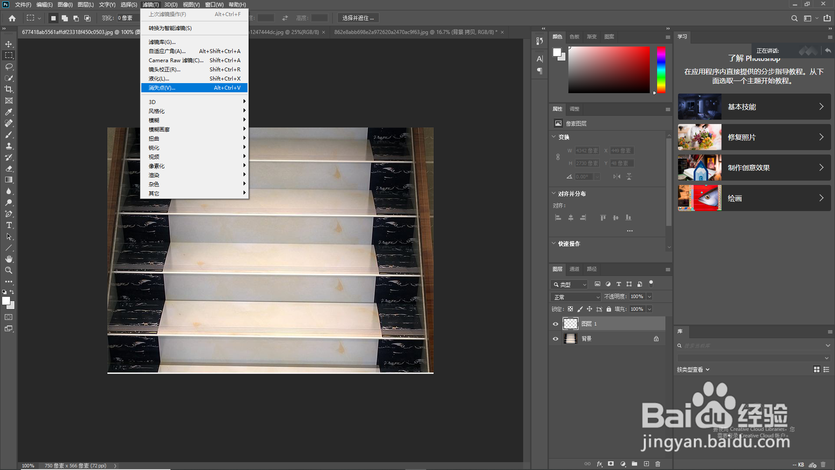This screenshot has width=835, height=470.
Task: Click the rainbow hue slider strip
Action: point(661,70)
